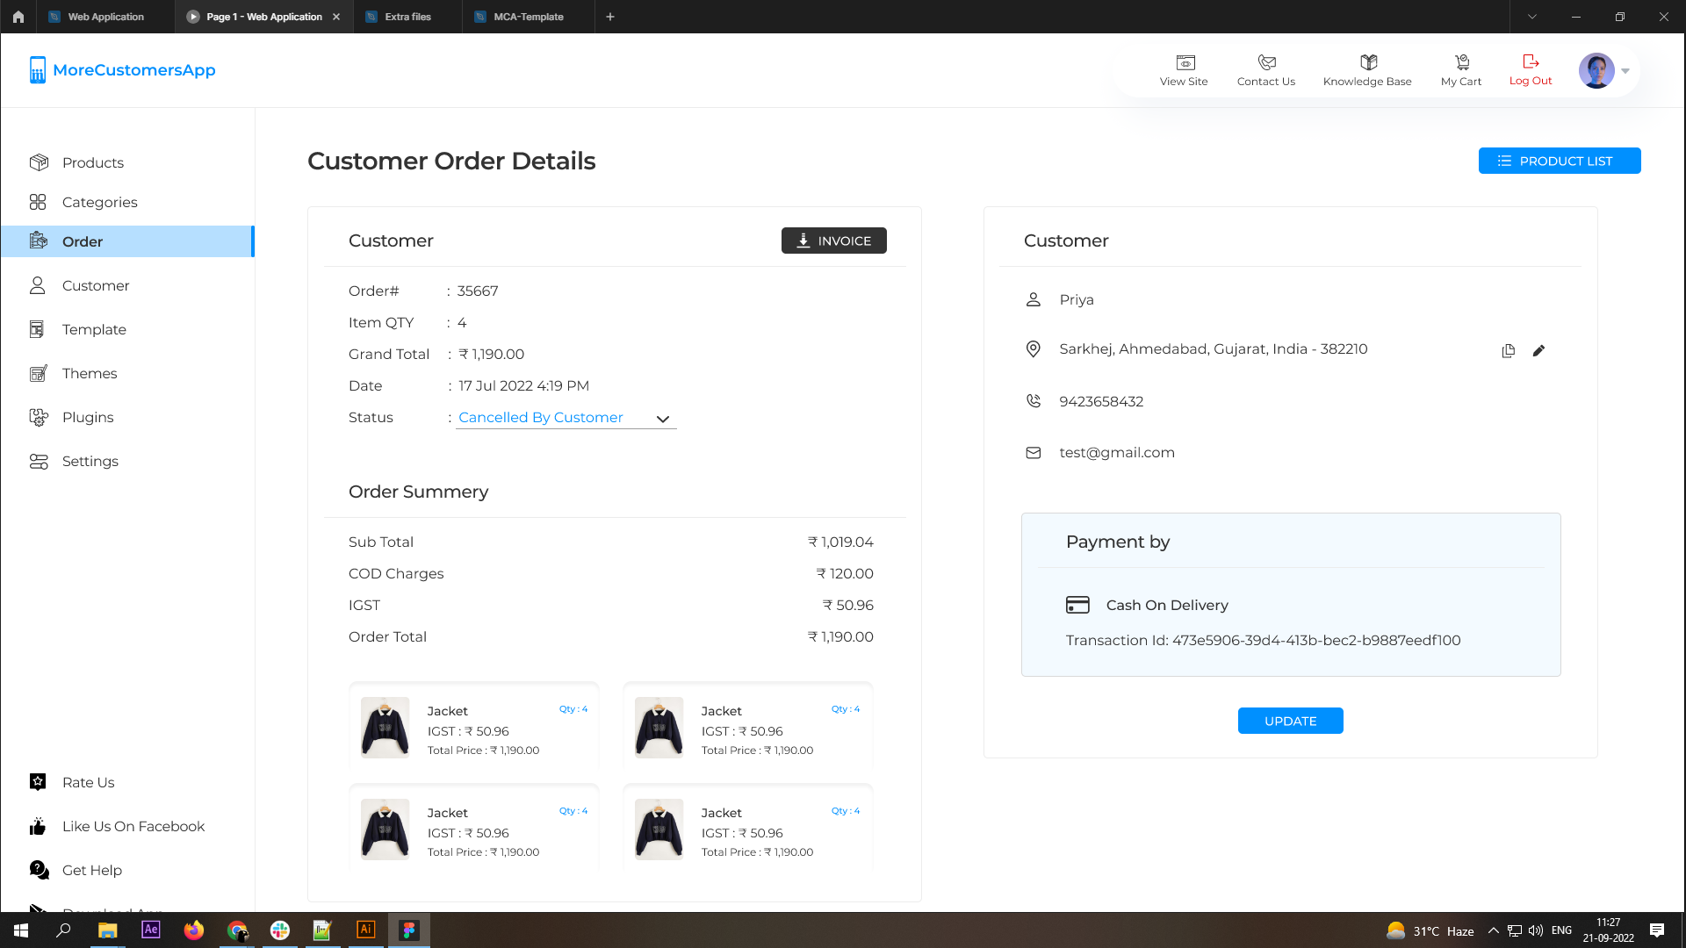This screenshot has height=948, width=1686.
Task: Switch to the MCA-Template tab
Action: [528, 17]
